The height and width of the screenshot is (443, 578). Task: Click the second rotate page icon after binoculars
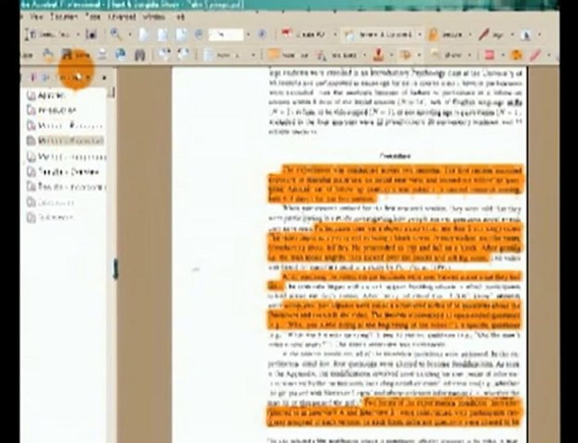[x=183, y=55]
